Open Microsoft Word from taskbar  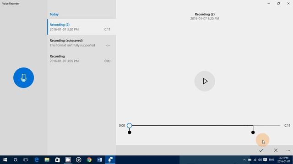[100, 160]
